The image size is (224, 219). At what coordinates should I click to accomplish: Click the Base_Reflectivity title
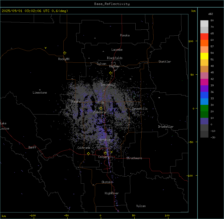(112, 4)
